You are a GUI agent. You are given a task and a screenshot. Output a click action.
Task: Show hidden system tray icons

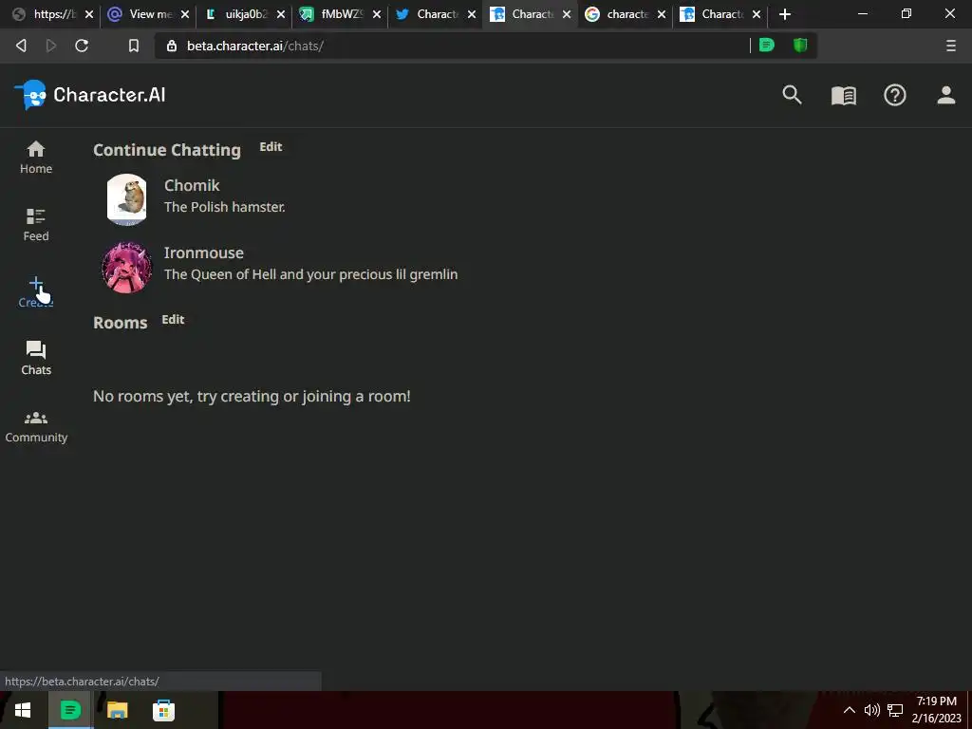850,710
